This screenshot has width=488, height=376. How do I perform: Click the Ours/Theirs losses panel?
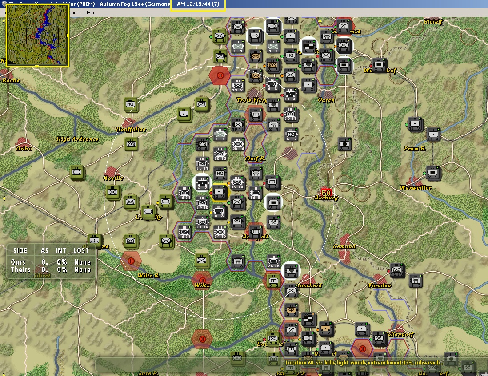click(x=51, y=261)
